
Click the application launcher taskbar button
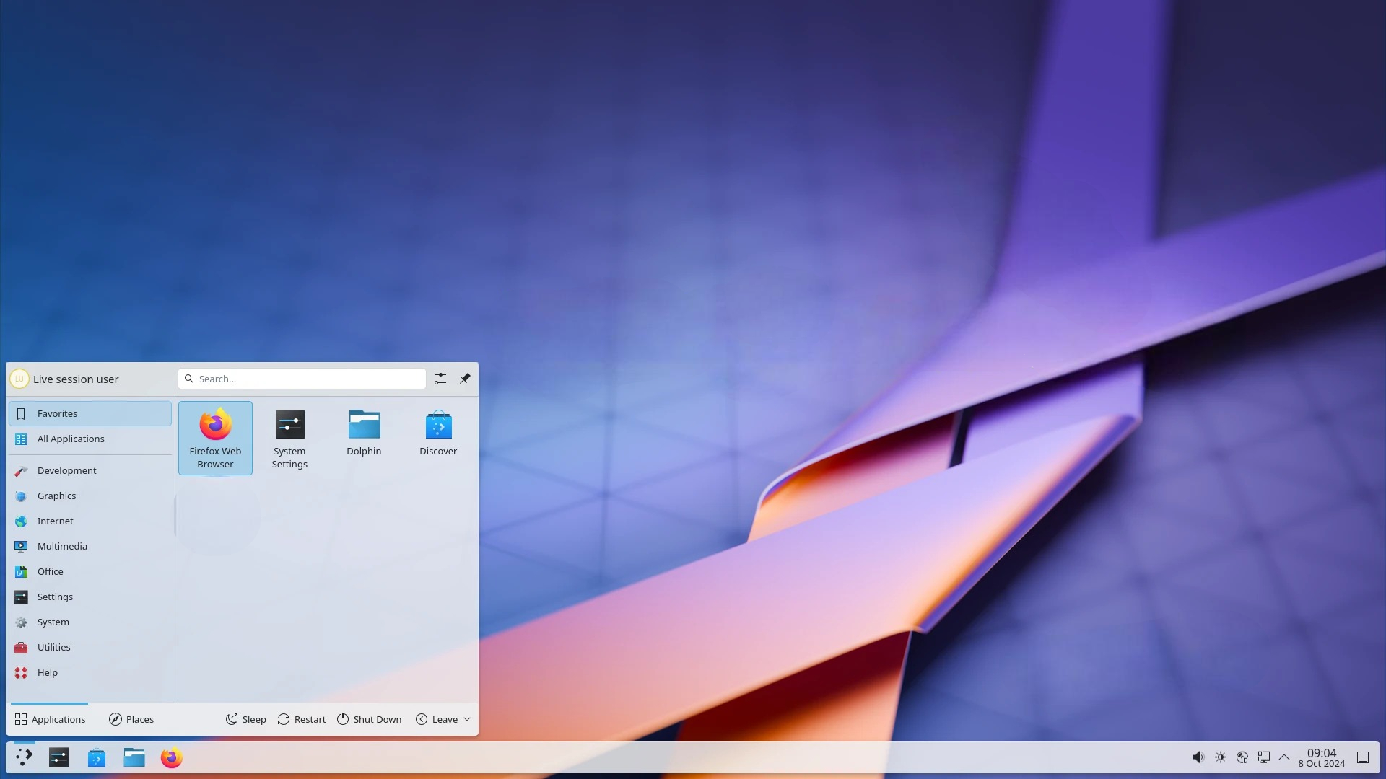pos(25,757)
